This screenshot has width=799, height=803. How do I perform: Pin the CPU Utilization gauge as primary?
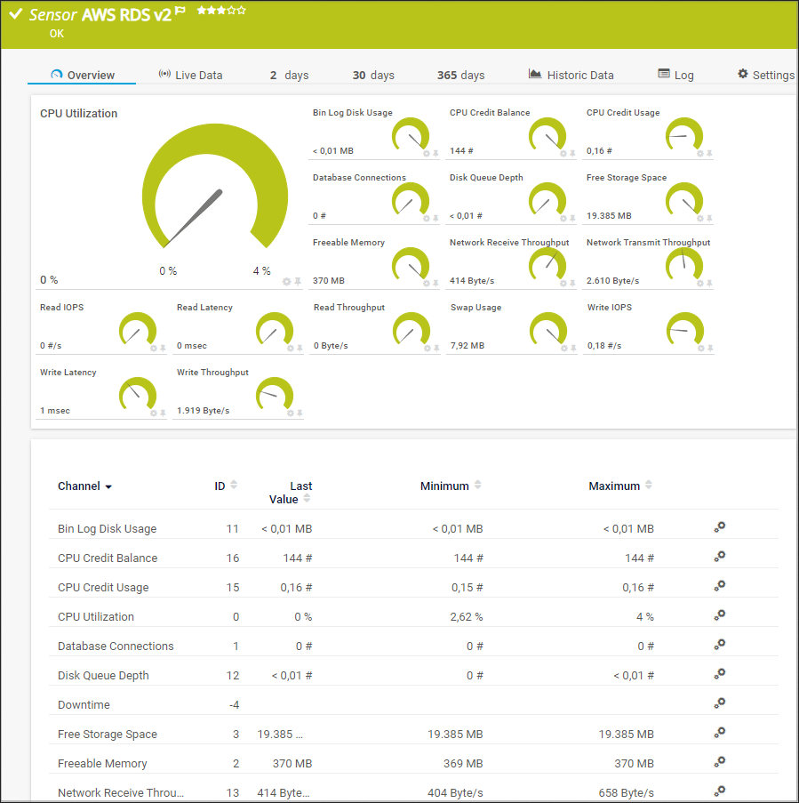298,282
